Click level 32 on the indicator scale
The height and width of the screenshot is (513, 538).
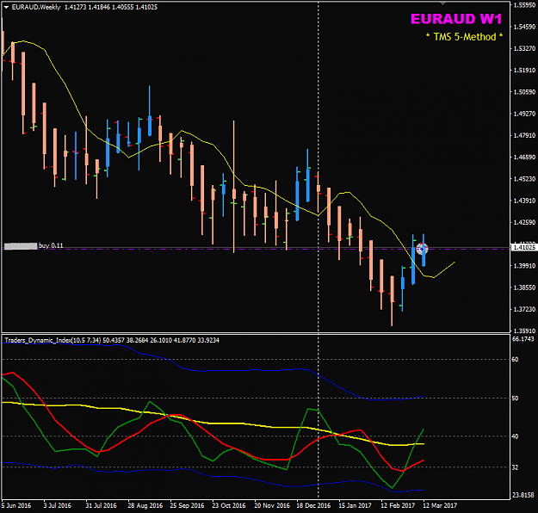tap(515, 467)
